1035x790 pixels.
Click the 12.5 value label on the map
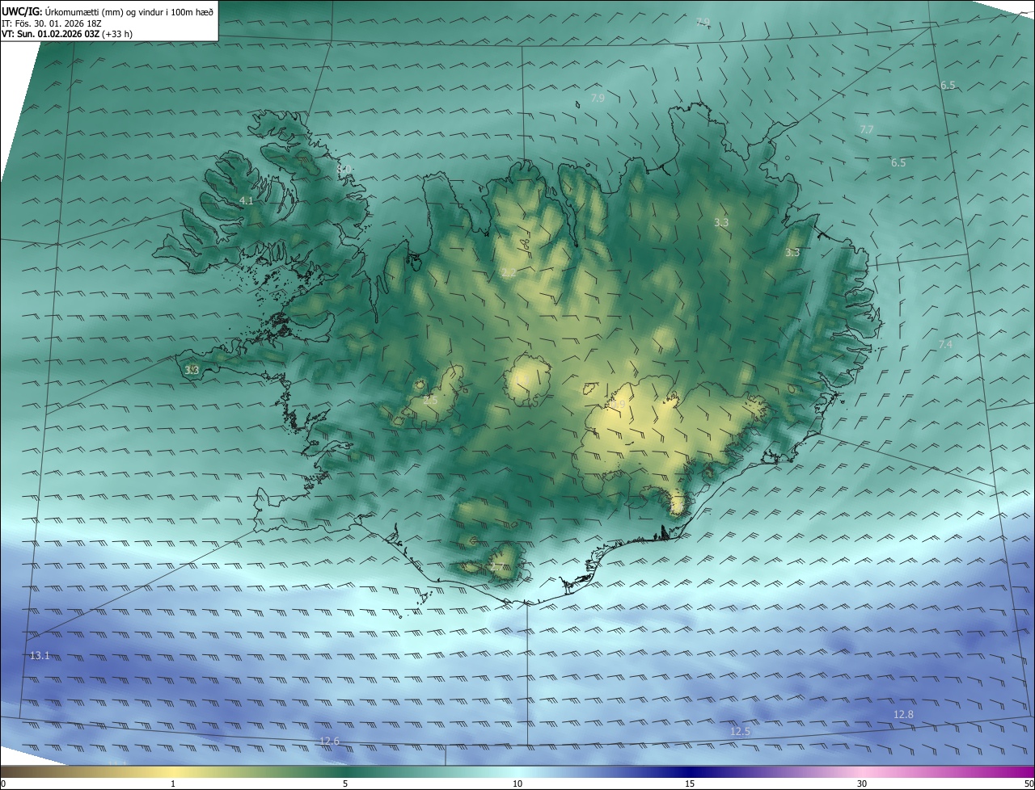(740, 732)
